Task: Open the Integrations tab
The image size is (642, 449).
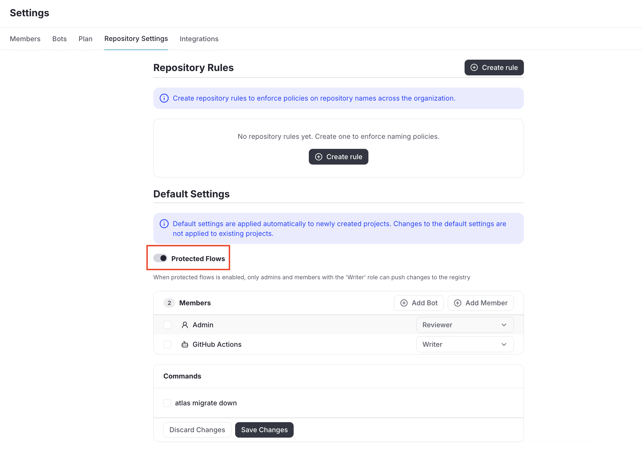Action: (x=199, y=39)
